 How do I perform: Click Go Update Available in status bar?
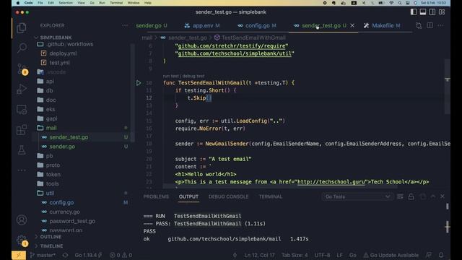(391, 255)
